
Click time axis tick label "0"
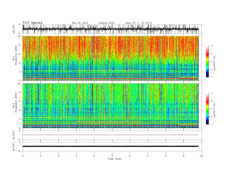coord(23,156)
